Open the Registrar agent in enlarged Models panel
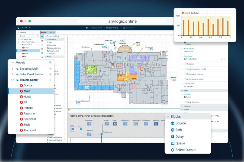244x162 pixels. click(x=28, y=113)
